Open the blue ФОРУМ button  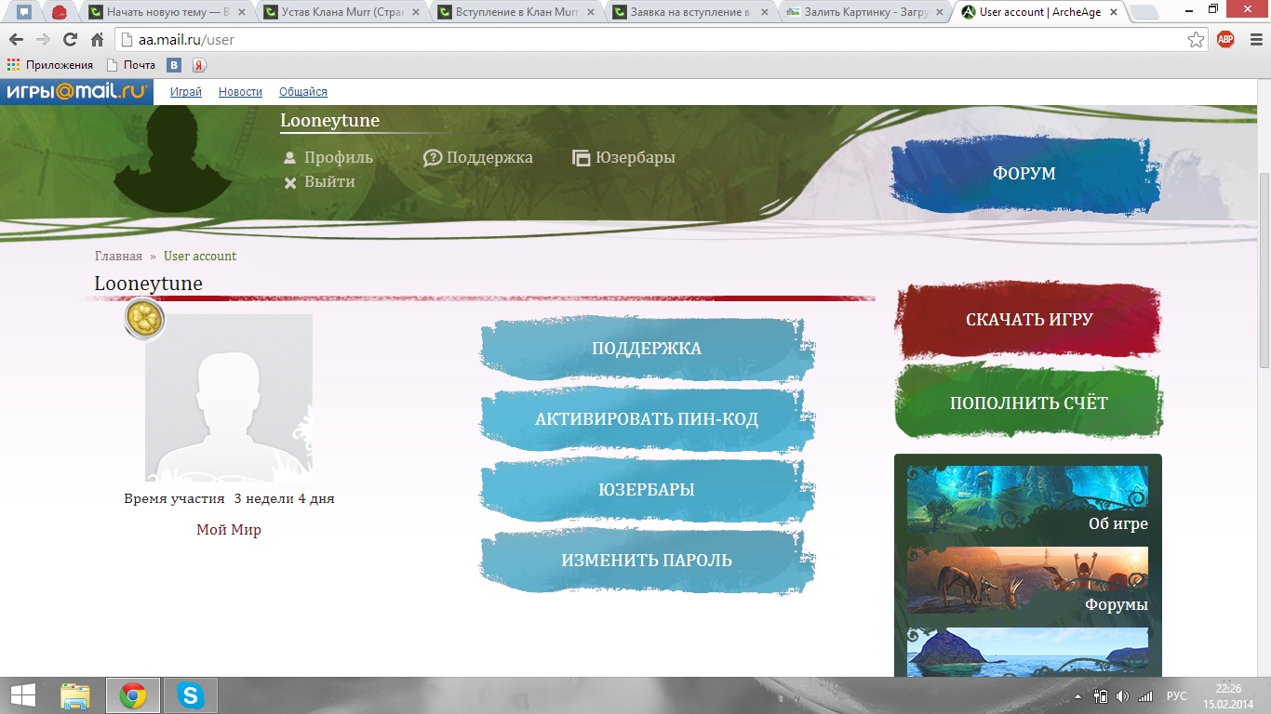pyautogui.click(x=1023, y=174)
